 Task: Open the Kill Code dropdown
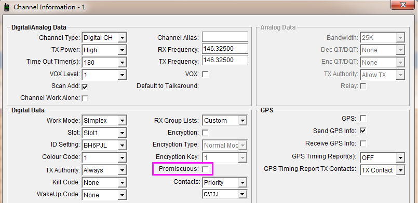coord(104,182)
